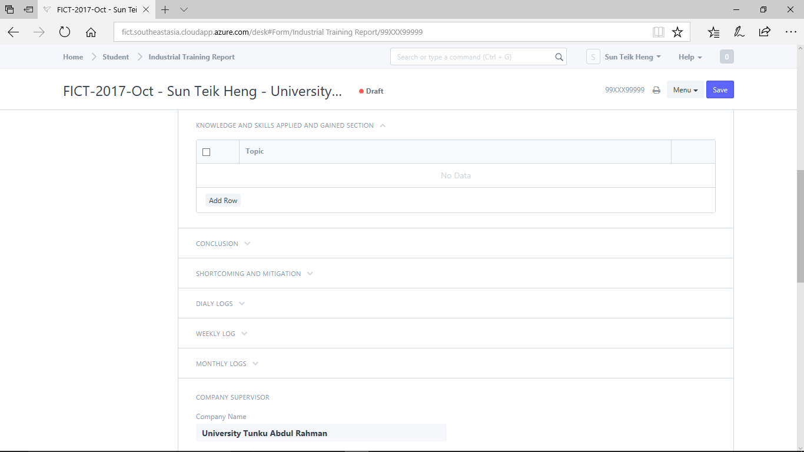Expand the Conclusion section
Image resolution: width=804 pixels, height=452 pixels.
point(223,244)
